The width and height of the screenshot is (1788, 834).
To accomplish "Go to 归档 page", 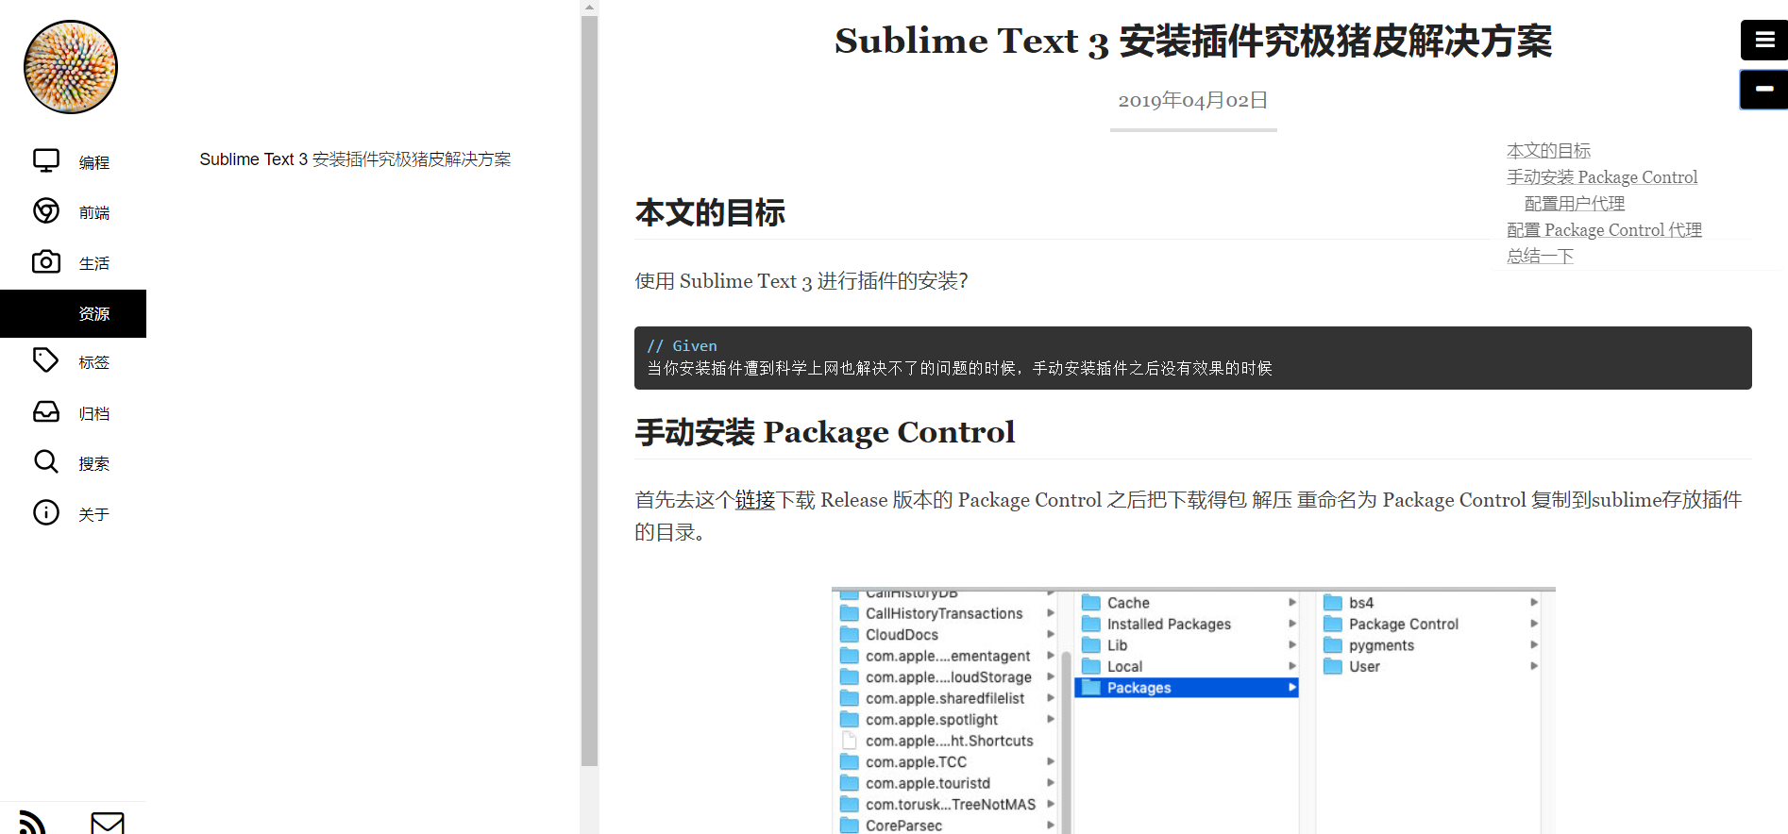I will click(x=94, y=413).
